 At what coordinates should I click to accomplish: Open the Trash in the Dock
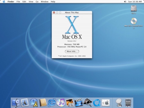tap(128, 103)
